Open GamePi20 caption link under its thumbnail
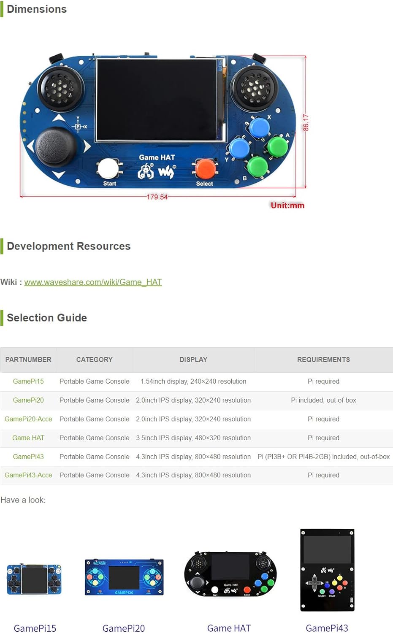 [x=124, y=628]
